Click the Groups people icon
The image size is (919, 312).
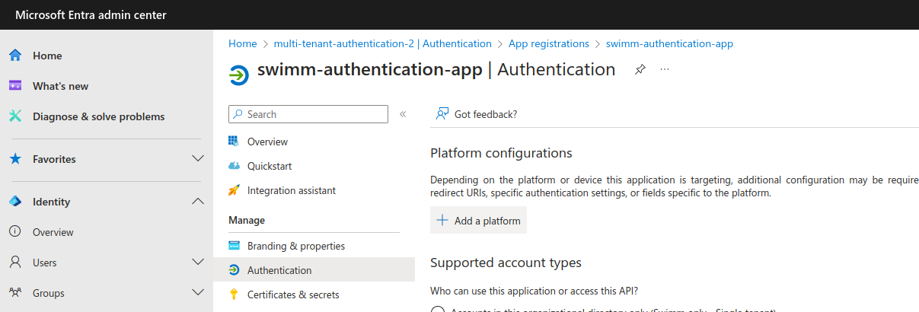point(15,293)
